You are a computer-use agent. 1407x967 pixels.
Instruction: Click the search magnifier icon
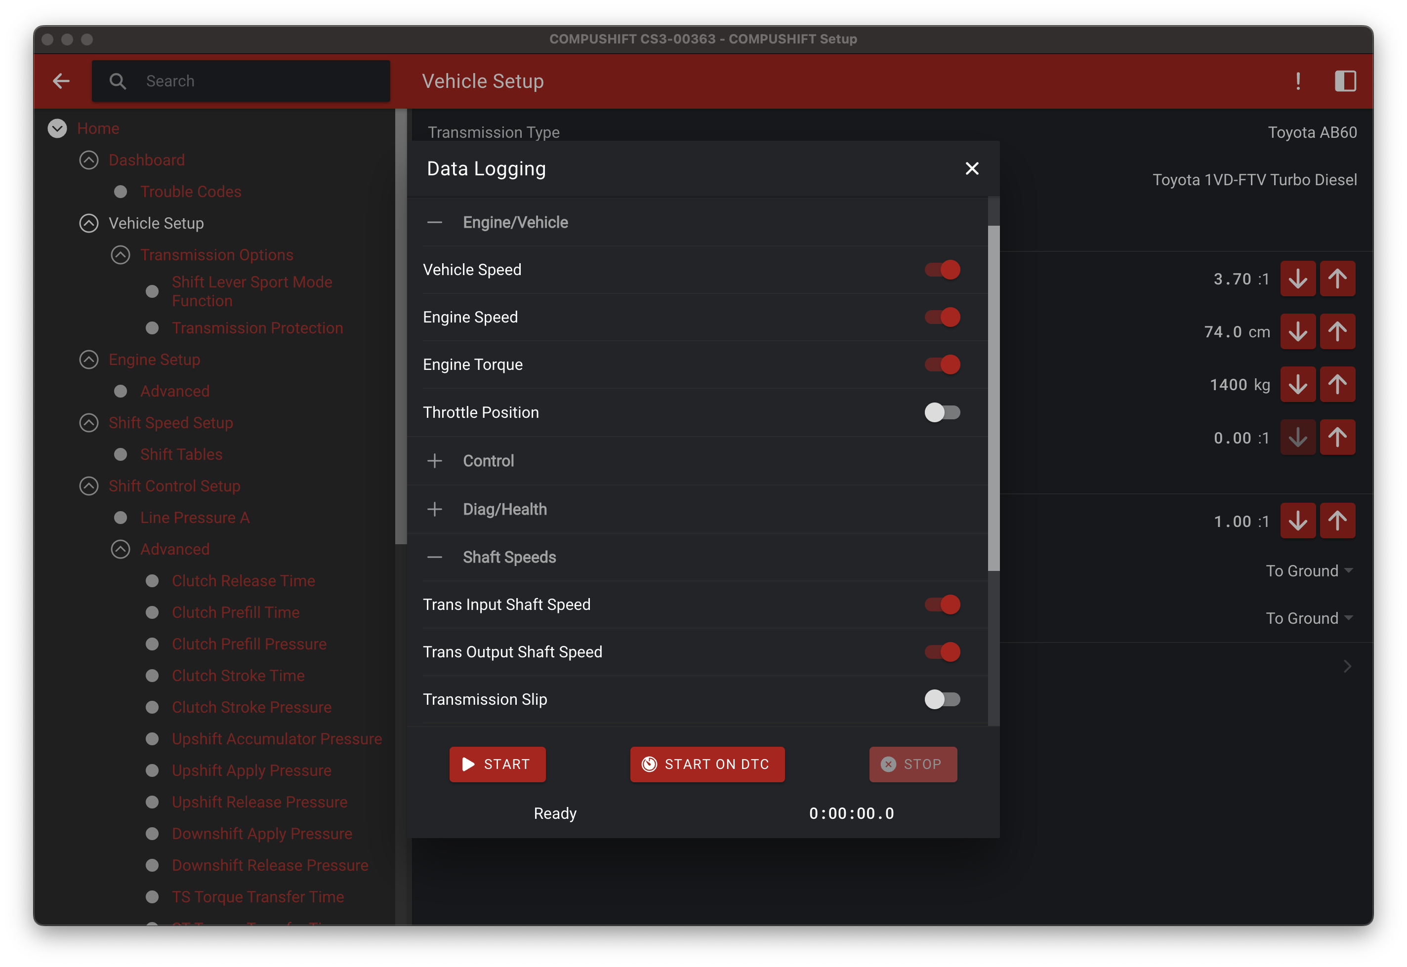118,81
